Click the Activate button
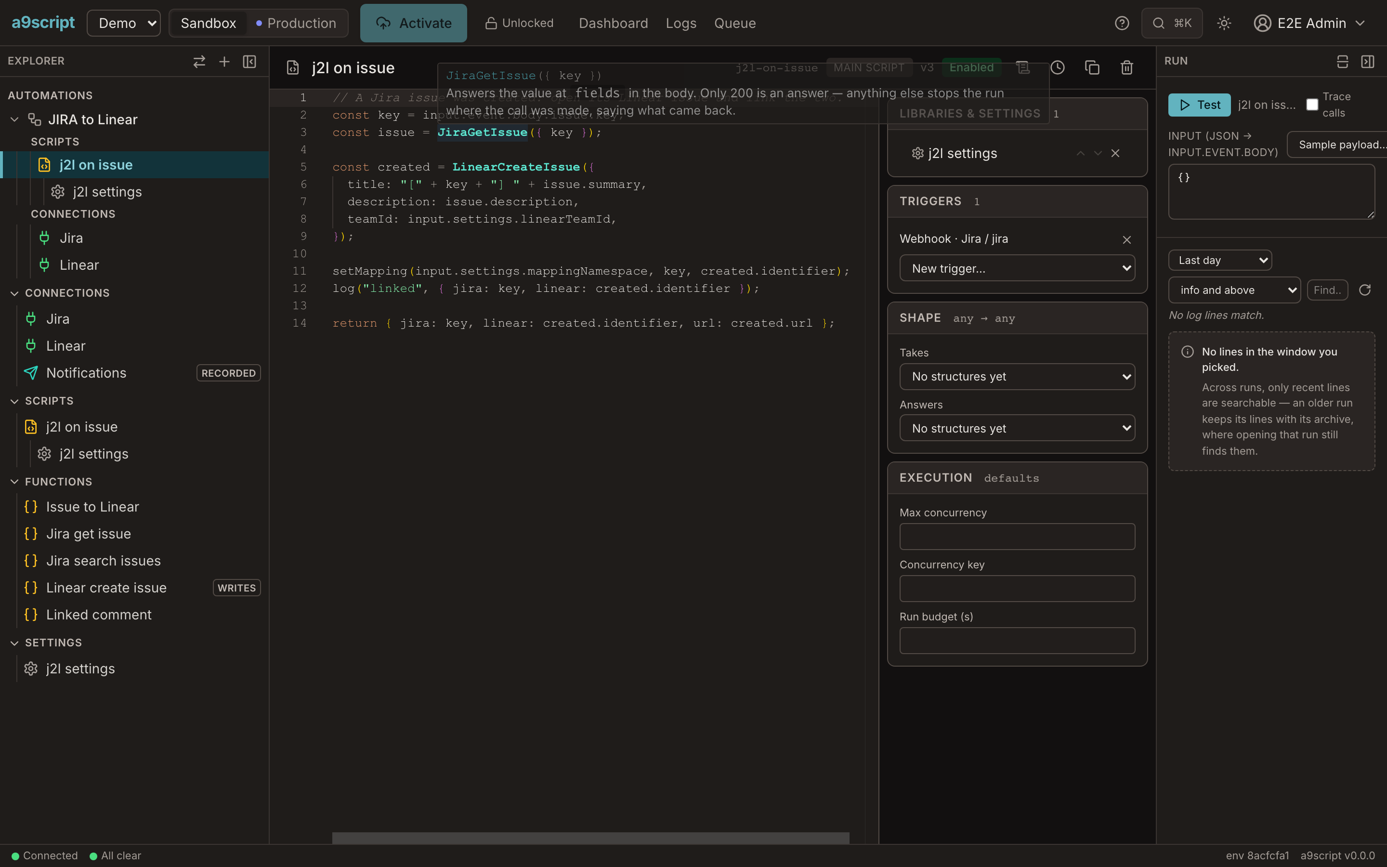 tap(413, 23)
